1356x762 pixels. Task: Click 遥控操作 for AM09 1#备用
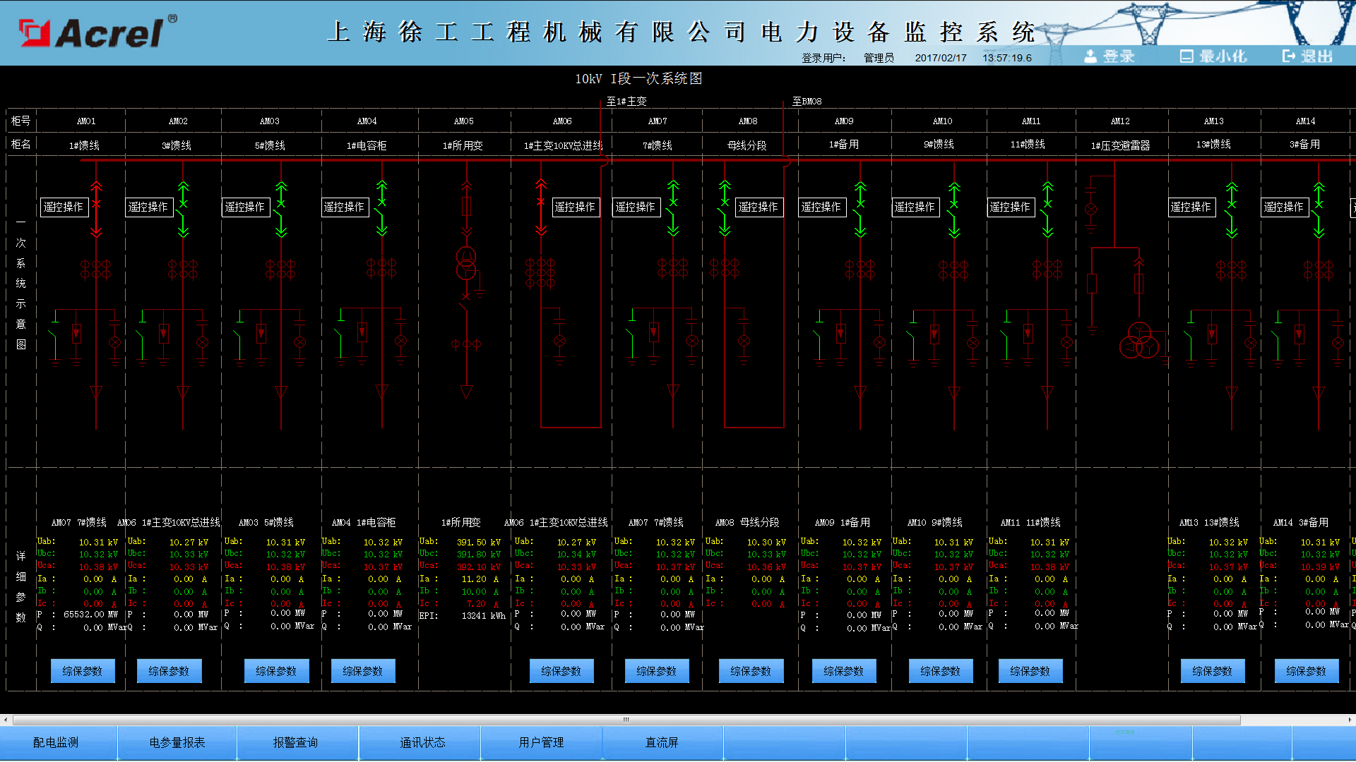click(821, 207)
